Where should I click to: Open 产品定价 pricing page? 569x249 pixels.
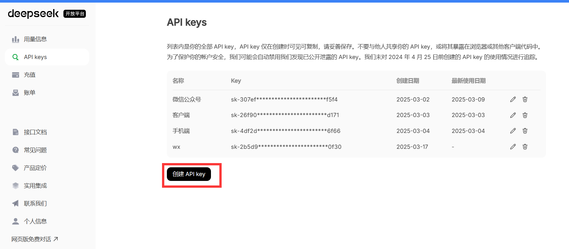pos(47,168)
